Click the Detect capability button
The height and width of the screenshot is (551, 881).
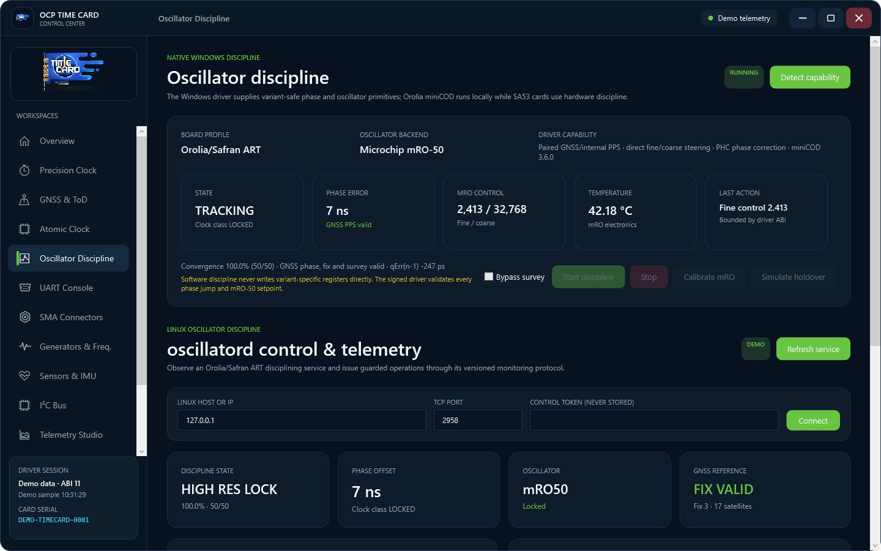(810, 77)
